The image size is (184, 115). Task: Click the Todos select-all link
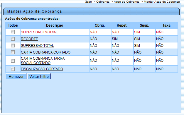tap(13, 25)
